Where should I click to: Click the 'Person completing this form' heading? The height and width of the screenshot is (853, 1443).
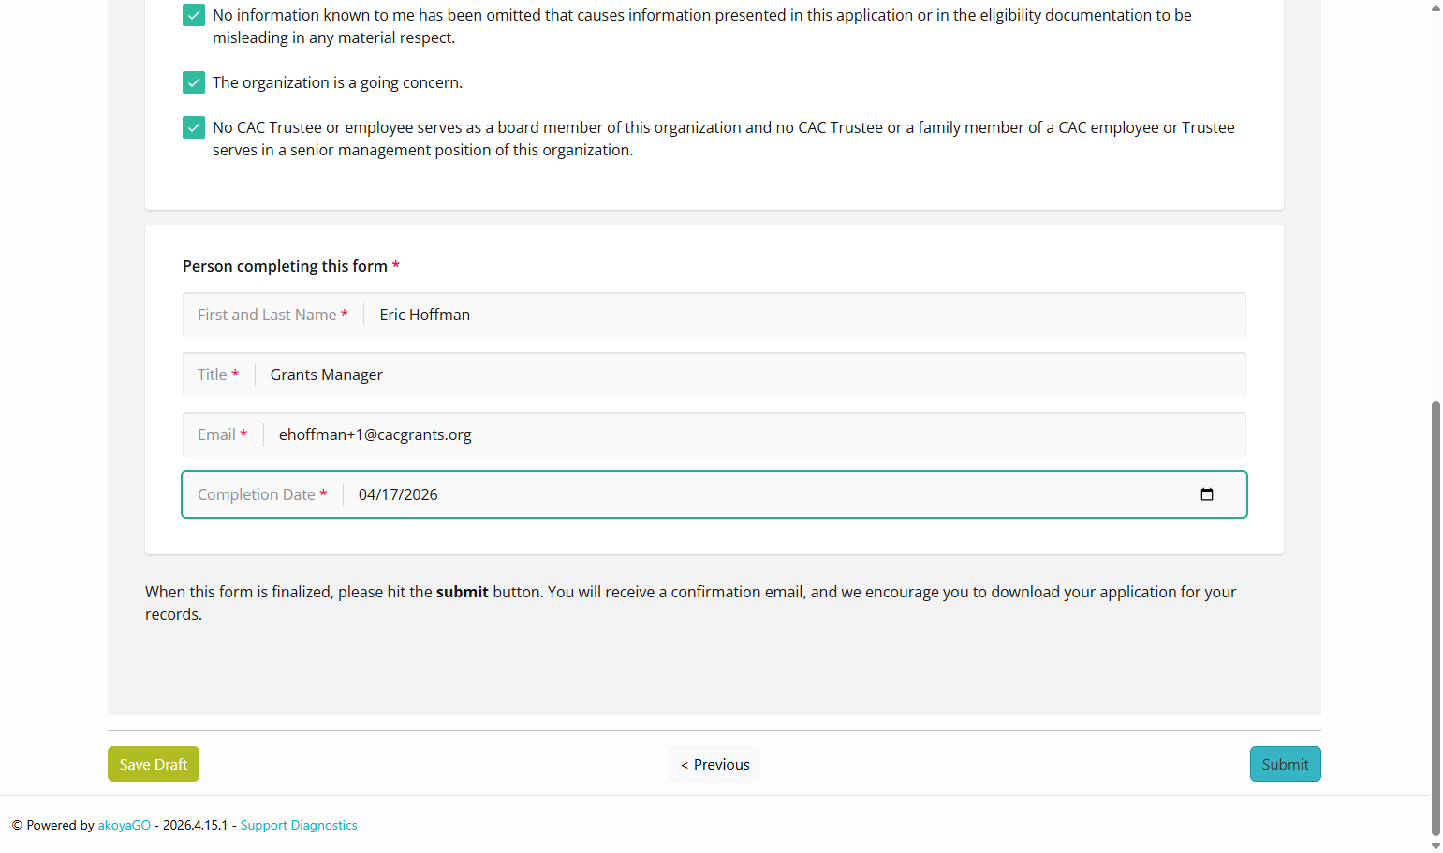pos(285,266)
